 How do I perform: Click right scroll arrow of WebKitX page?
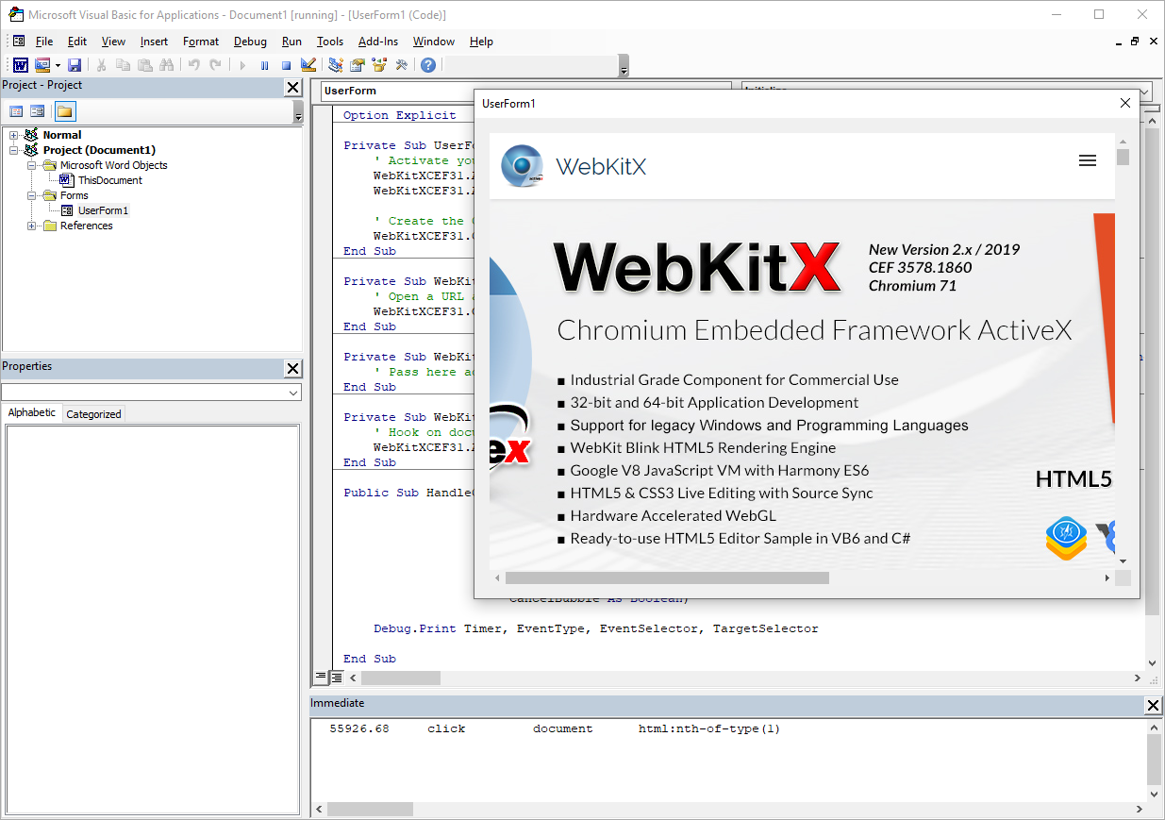(x=1107, y=577)
